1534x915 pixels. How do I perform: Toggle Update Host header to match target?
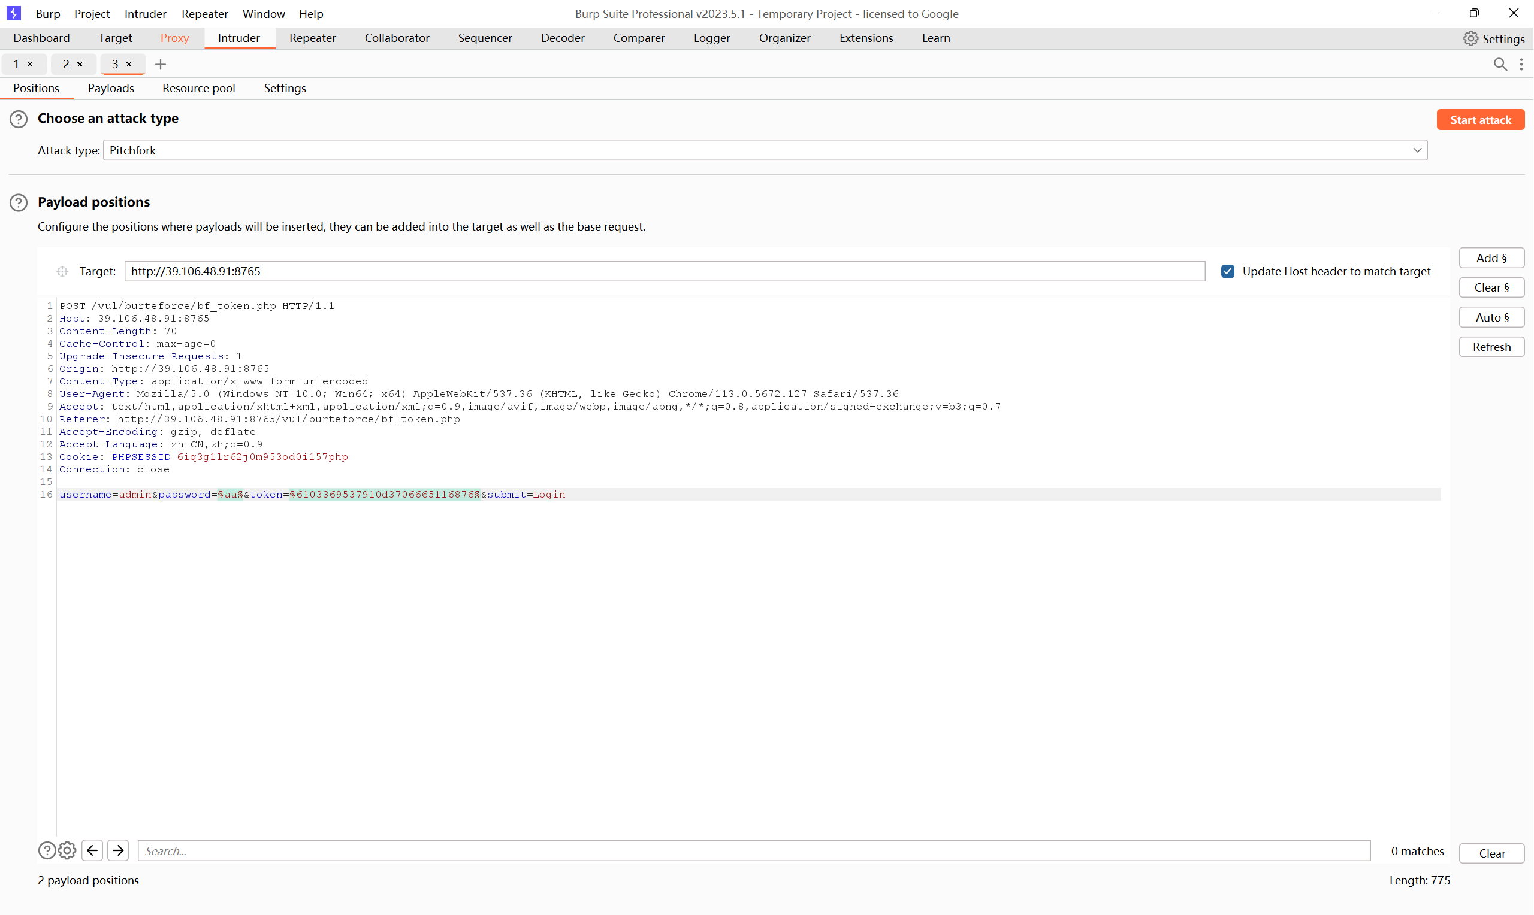click(1227, 271)
